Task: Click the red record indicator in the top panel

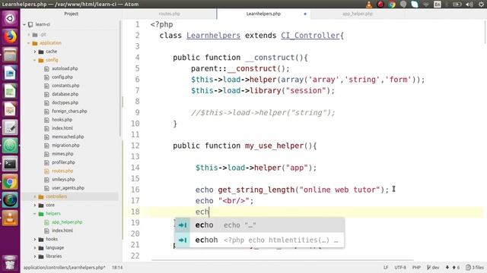Action: (380, 4)
